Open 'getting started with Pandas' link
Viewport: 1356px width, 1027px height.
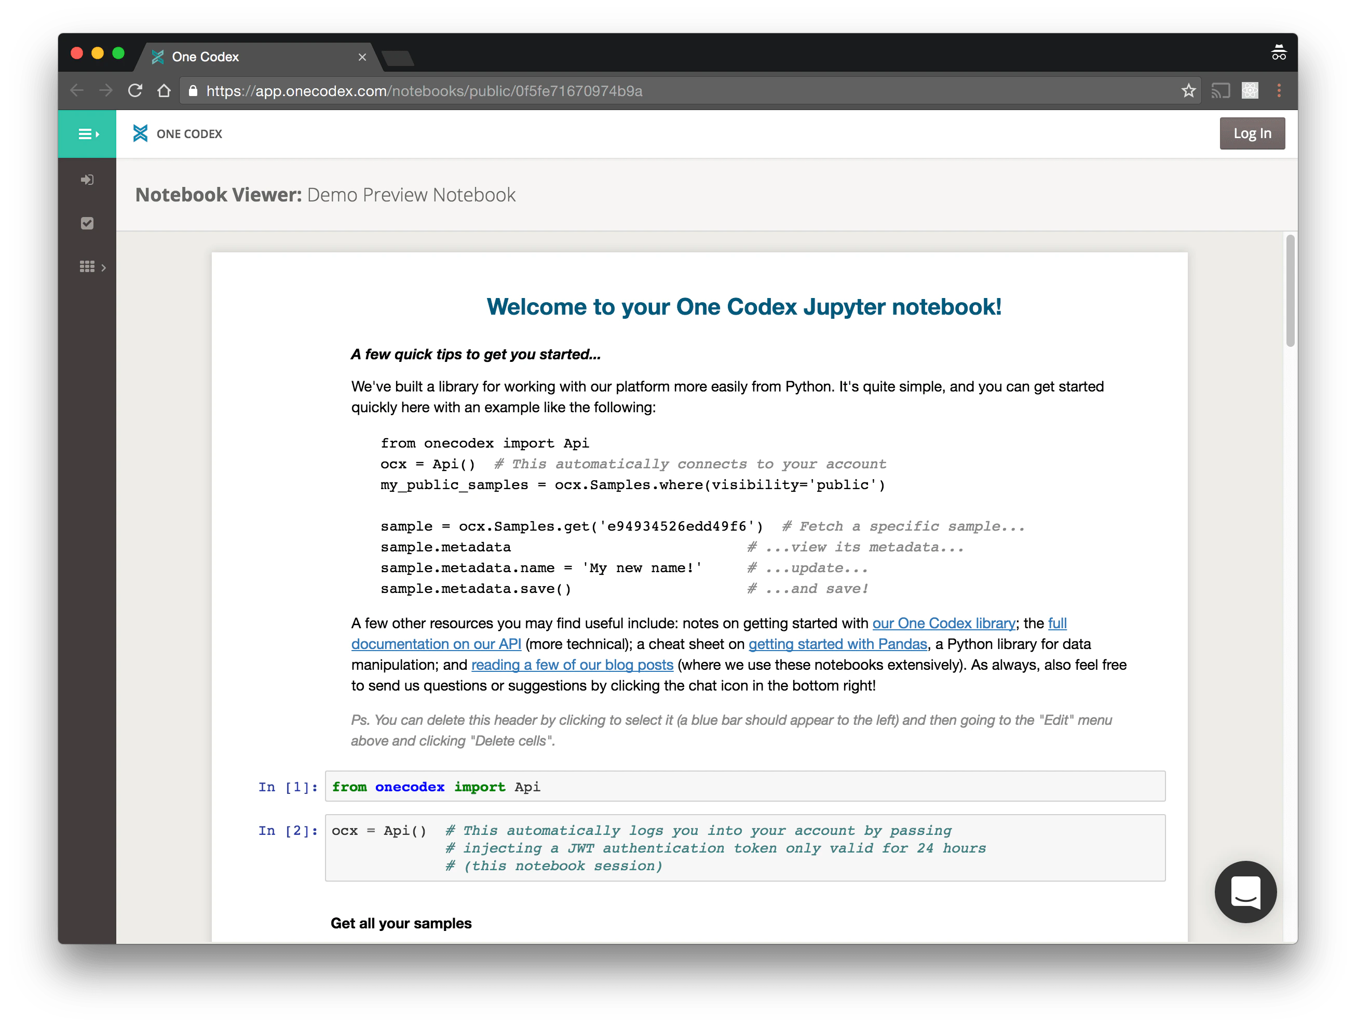click(837, 644)
